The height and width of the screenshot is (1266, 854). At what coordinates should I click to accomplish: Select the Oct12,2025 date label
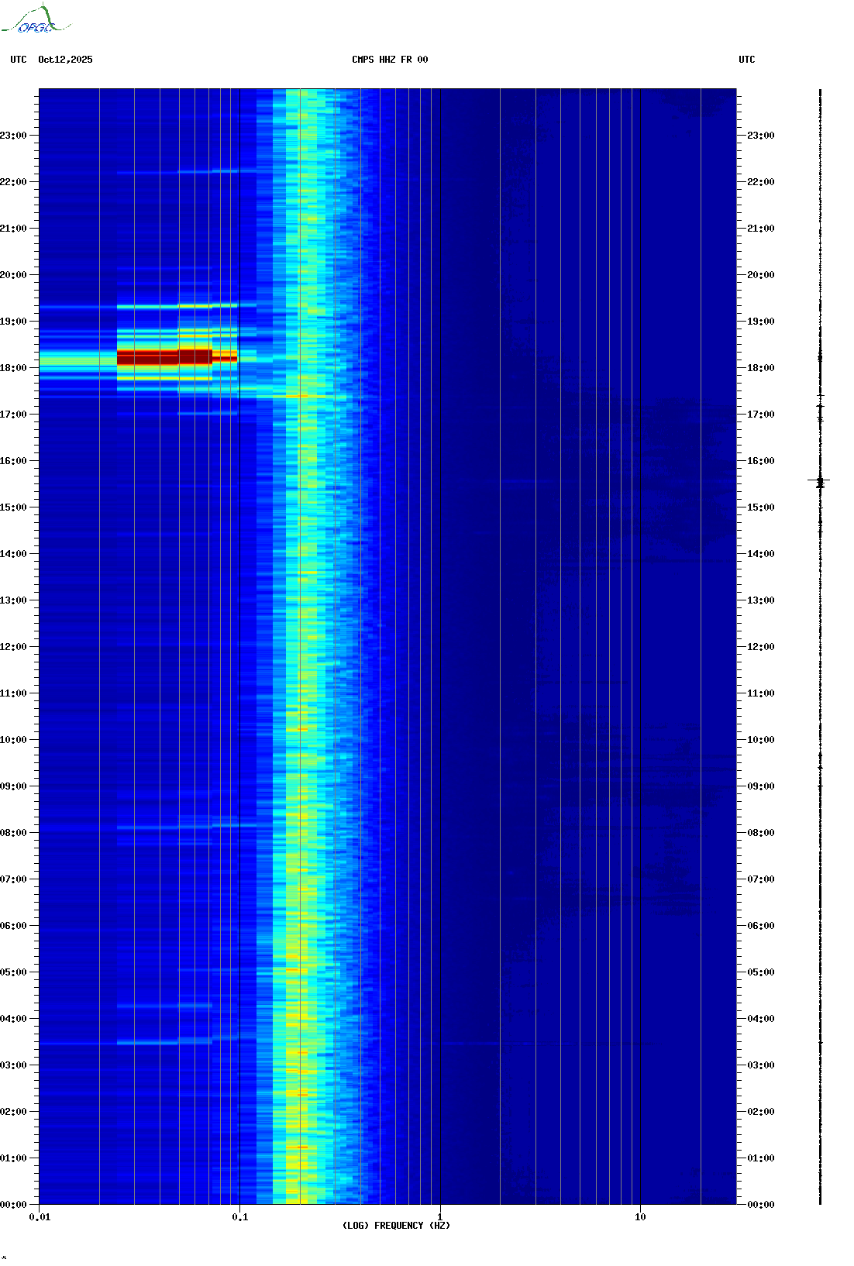coord(65,60)
